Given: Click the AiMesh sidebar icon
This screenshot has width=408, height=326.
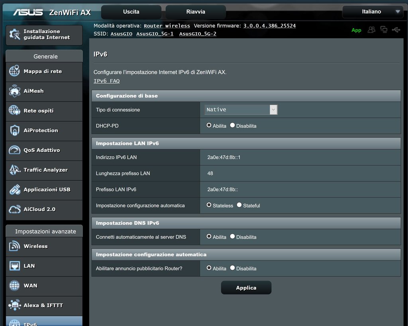Looking at the screenshot, I should [x=14, y=91].
